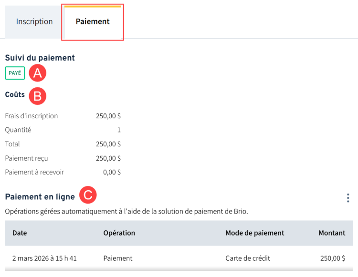The width and height of the screenshot is (358, 277).
Task: Click the Frais d'inscription label
Action: click(31, 116)
